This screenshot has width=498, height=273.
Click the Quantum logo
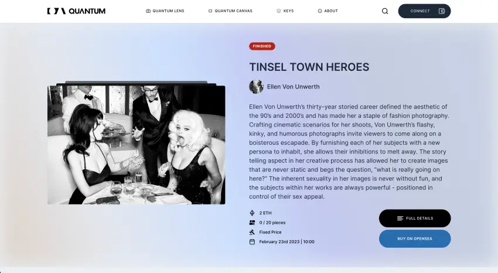tap(76, 11)
